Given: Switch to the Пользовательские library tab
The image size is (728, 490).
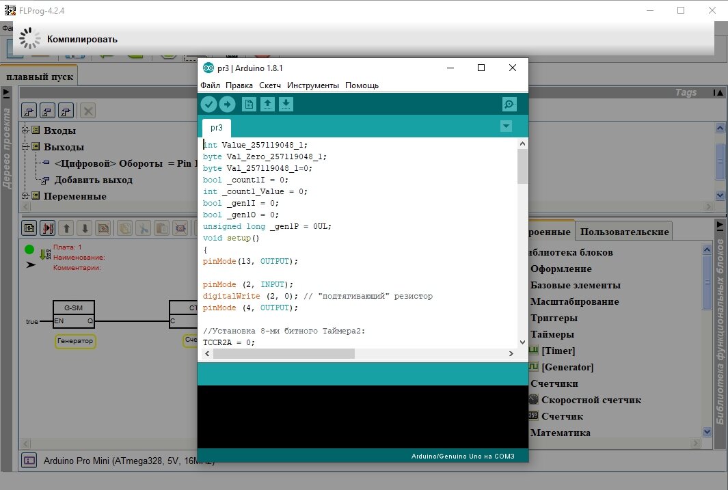Looking at the screenshot, I should pyautogui.click(x=625, y=232).
